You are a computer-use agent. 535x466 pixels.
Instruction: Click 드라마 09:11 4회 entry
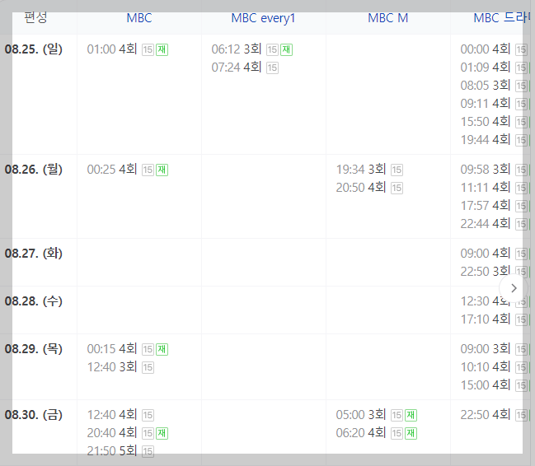click(486, 104)
